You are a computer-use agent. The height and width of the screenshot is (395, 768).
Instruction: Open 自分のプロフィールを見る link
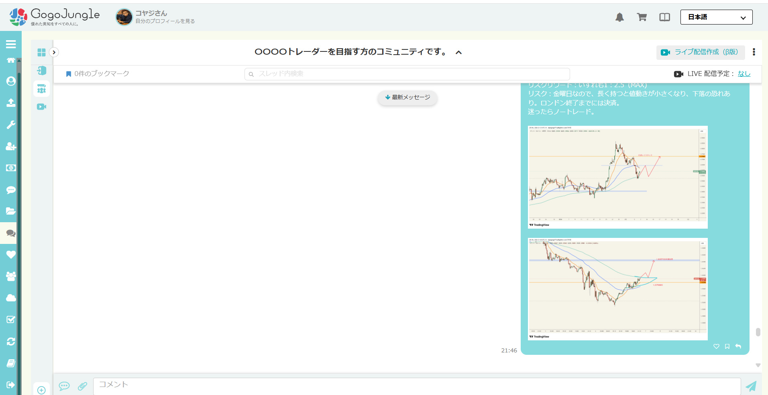(165, 21)
